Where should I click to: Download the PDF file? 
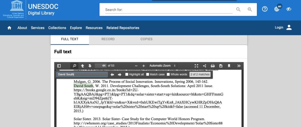click(x=221, y=66)
